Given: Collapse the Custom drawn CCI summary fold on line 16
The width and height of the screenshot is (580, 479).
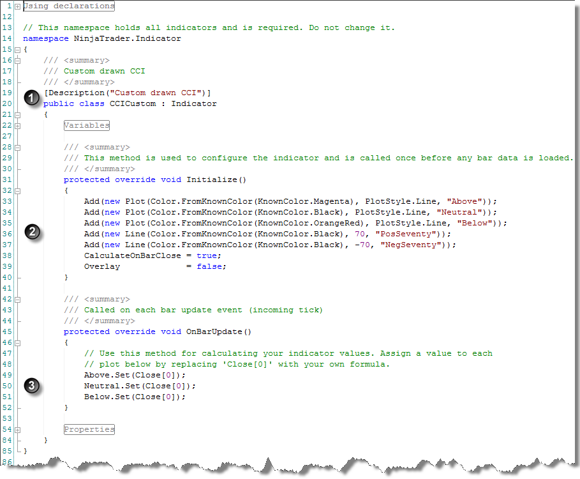Looking at the screenshot, I should click(x=17, y=60).
